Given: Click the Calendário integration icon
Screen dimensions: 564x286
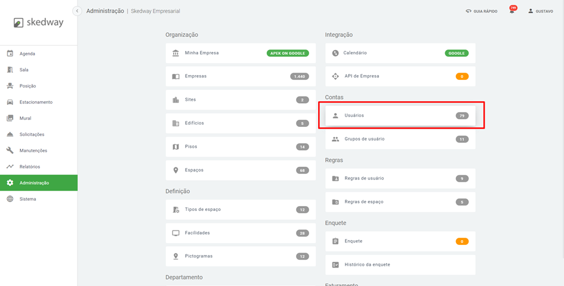Looking at the screenshot, I should pyautogui.click(x=335, y=53).
